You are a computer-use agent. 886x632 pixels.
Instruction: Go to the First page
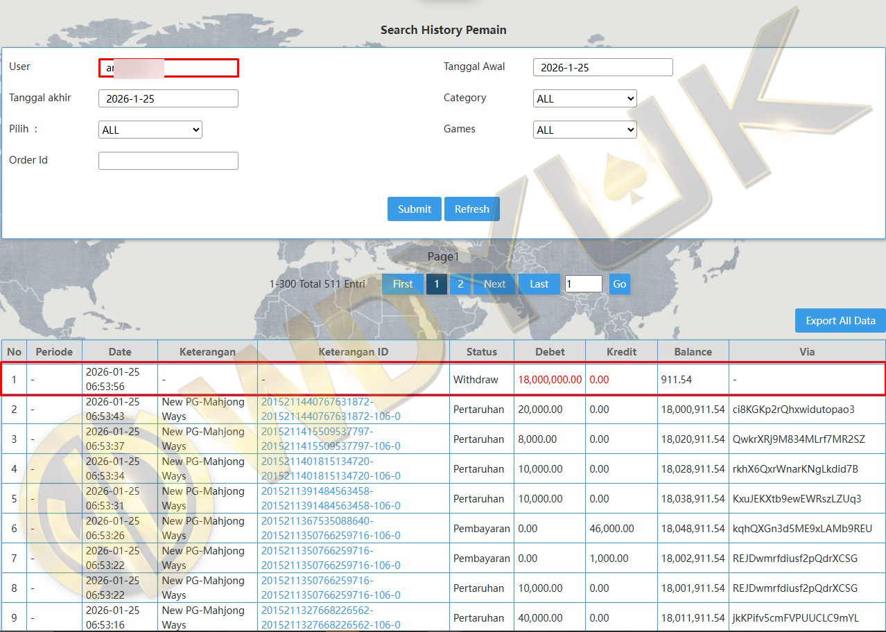pos(402,284)
